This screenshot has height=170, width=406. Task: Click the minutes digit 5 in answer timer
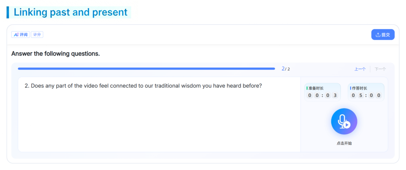(361, 95)
